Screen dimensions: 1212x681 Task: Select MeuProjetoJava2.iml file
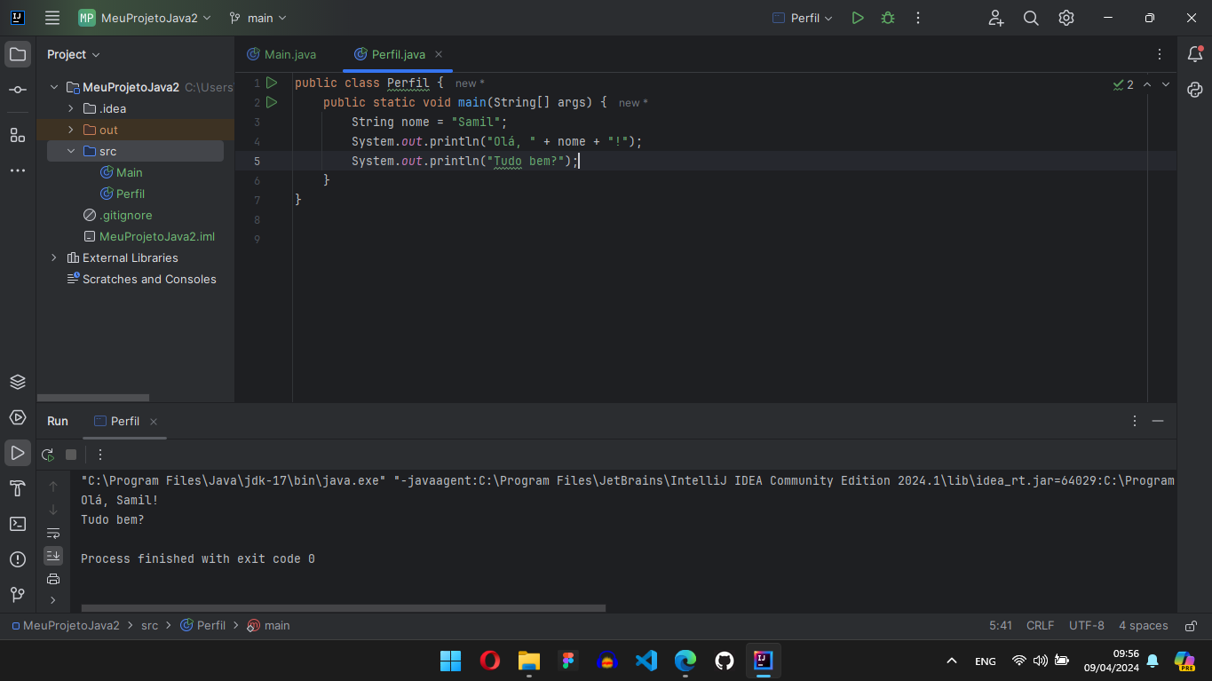pos(149,236)
